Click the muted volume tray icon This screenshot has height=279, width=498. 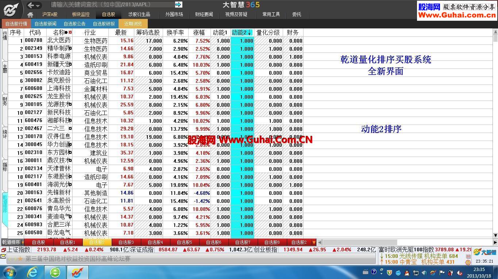[459, 272]
